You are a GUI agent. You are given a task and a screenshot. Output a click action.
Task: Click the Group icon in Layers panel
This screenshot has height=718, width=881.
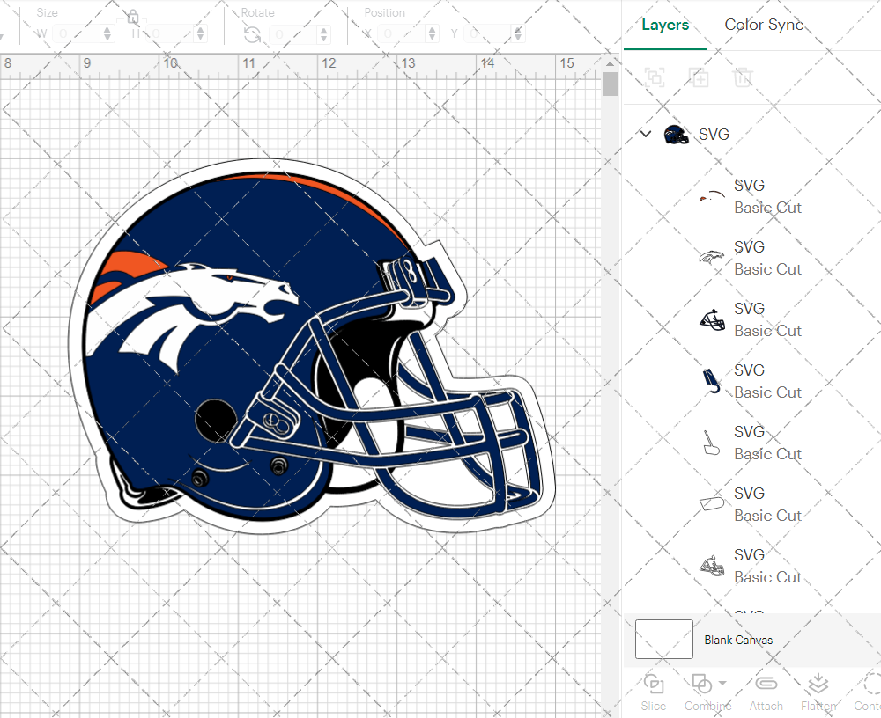(655, 77)
